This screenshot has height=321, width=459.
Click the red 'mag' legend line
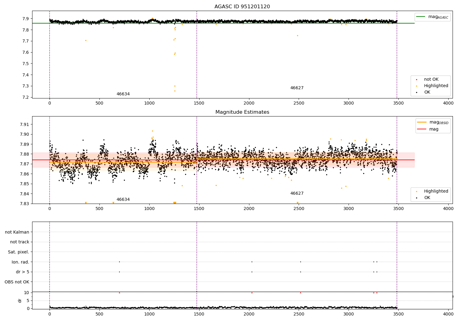coord(422,129)
